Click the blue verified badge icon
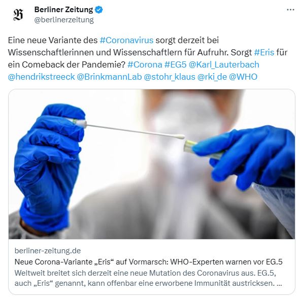Screen dimensions: 300x299 tap(99, 10)
